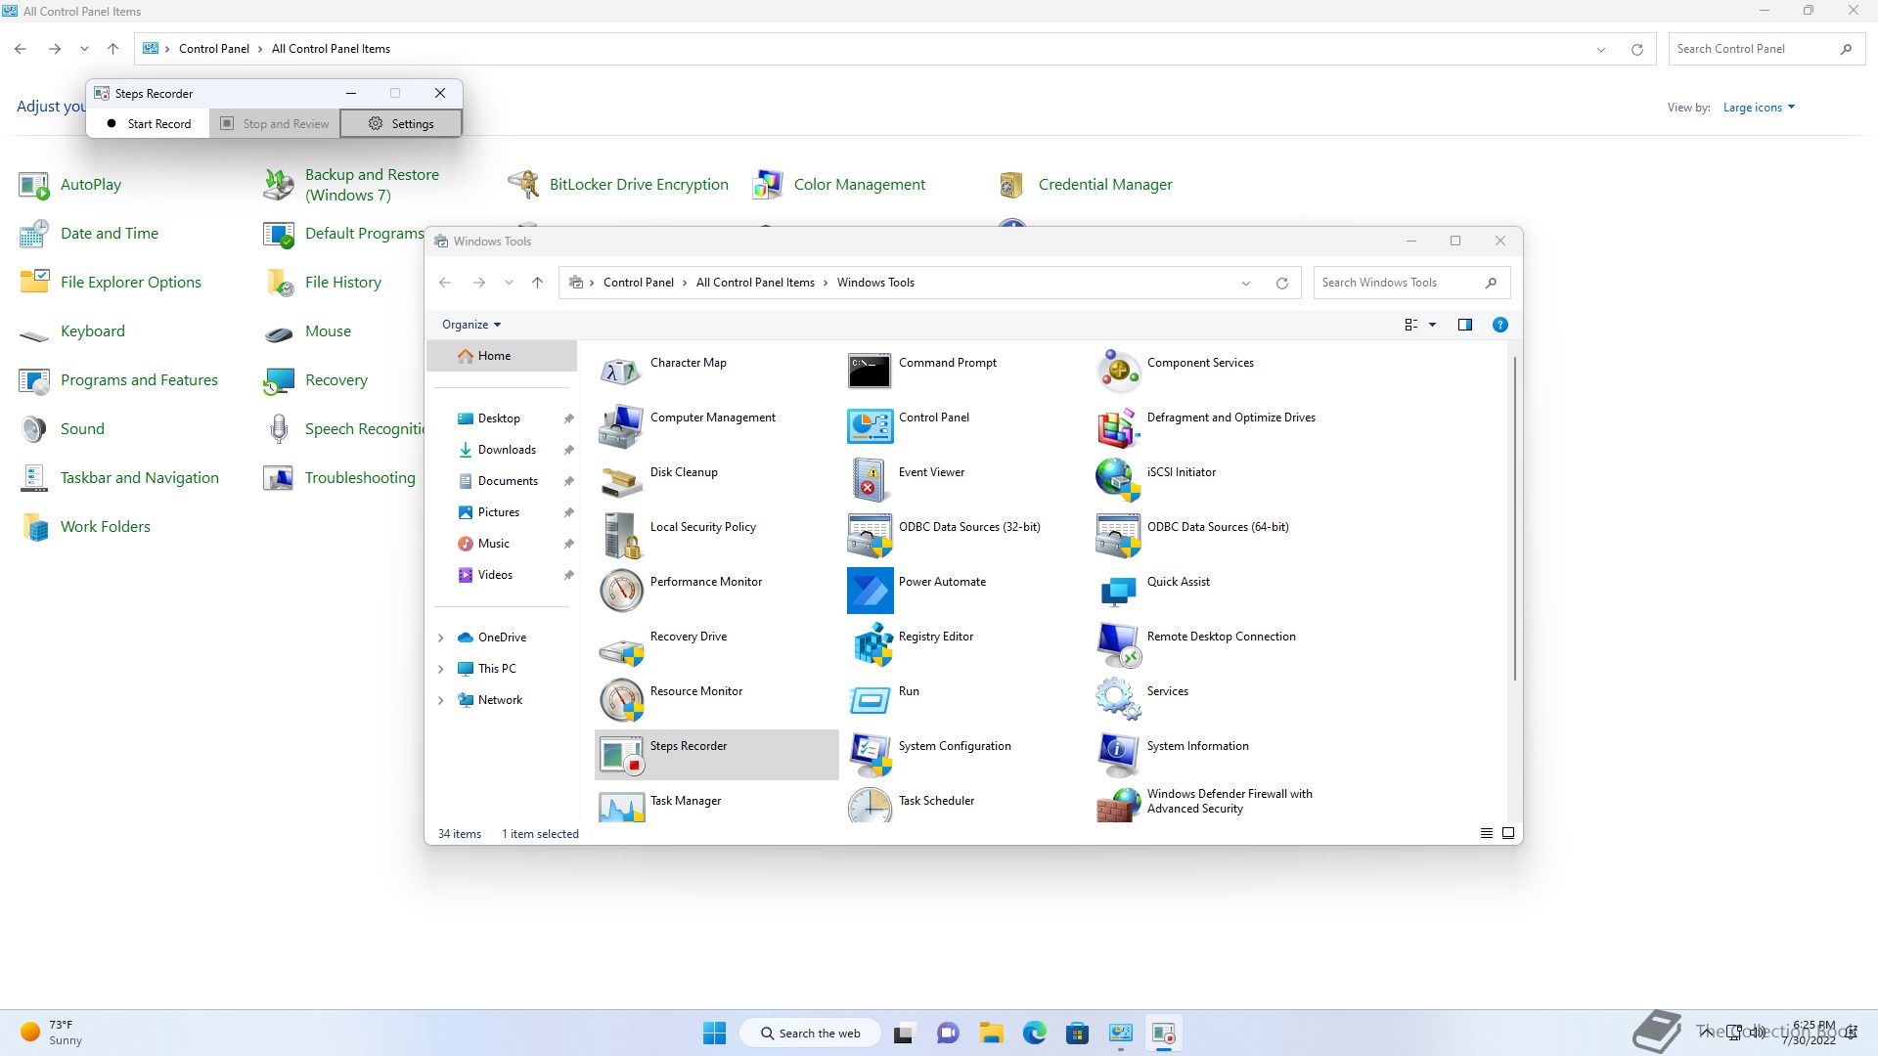
Task: Click the Windows Tools help icon
Action: [x=1499, y=325]
